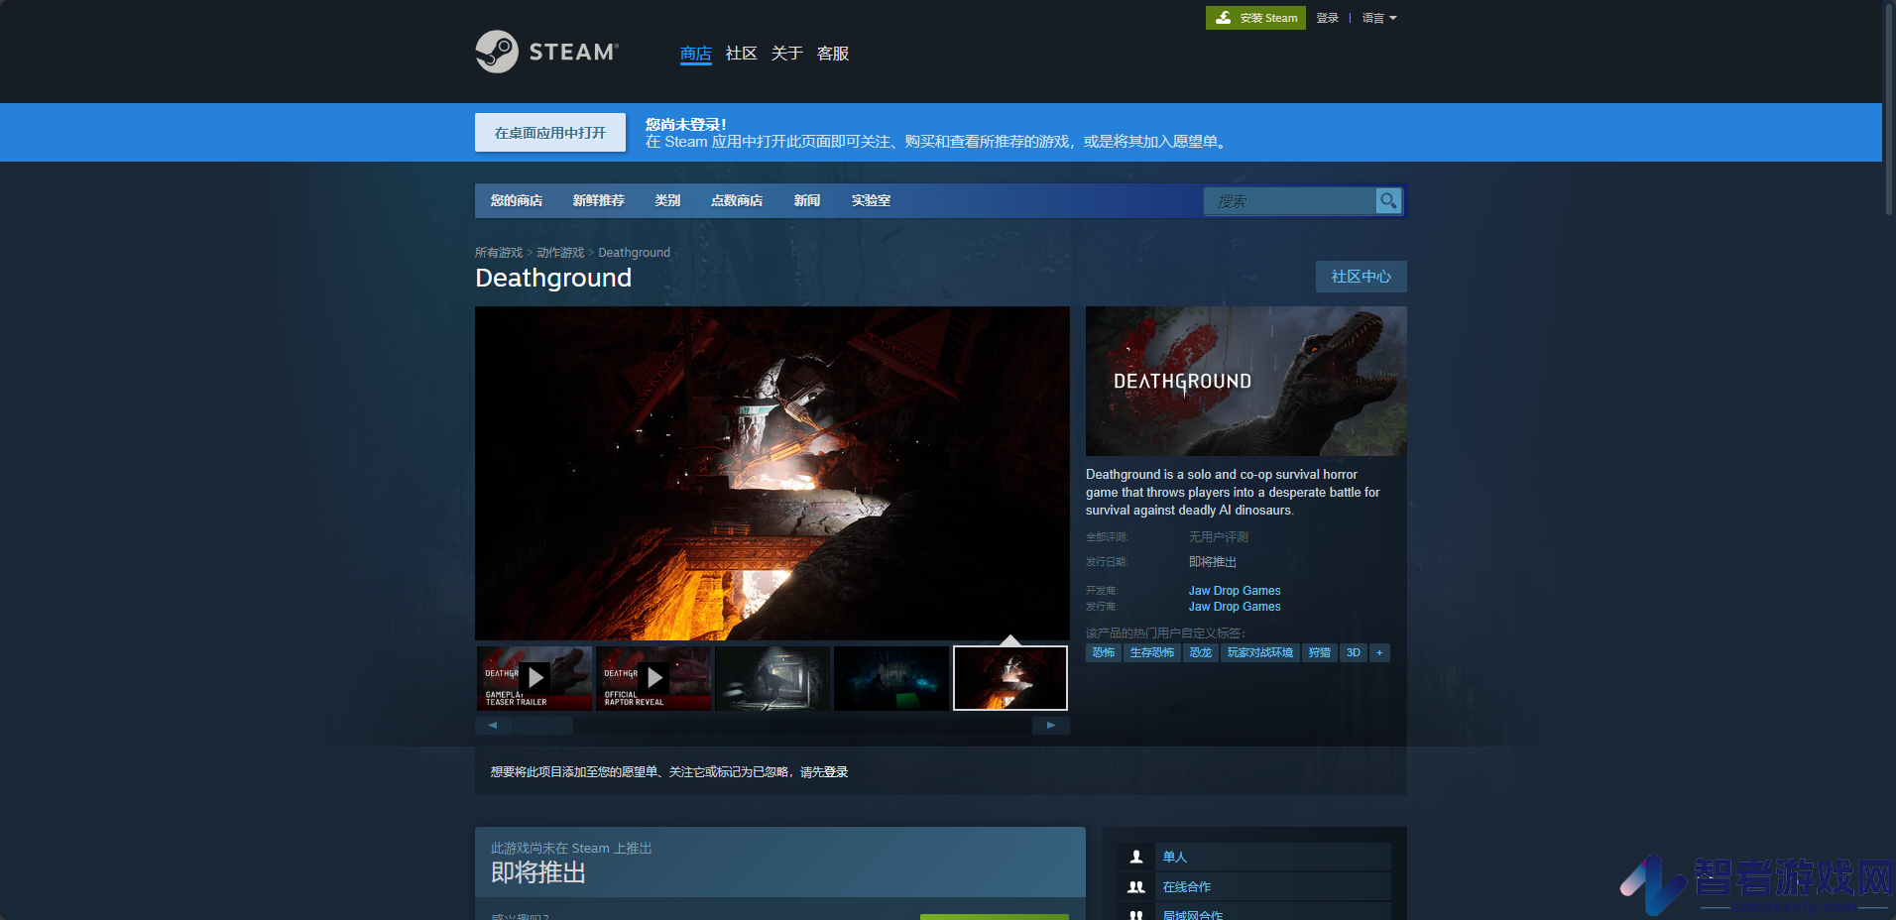Click the Steam logo icon

point(497,52)
